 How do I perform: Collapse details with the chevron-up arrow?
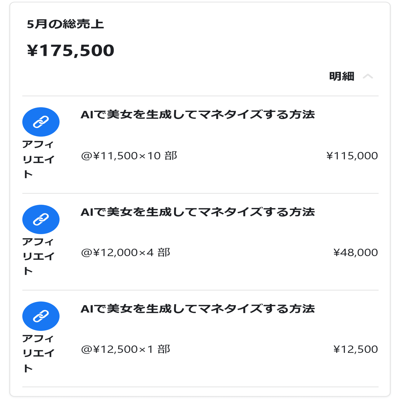pos(368,76)
